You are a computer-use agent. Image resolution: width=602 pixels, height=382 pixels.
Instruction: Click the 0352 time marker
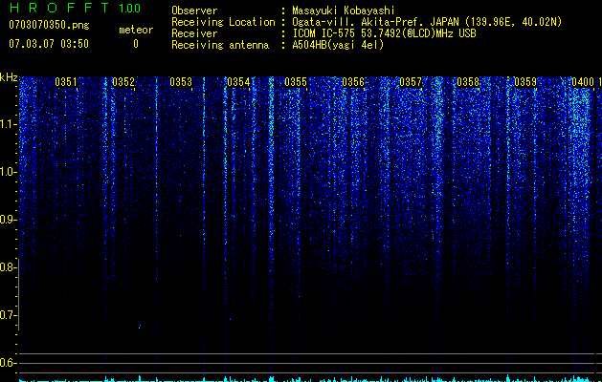123,82
